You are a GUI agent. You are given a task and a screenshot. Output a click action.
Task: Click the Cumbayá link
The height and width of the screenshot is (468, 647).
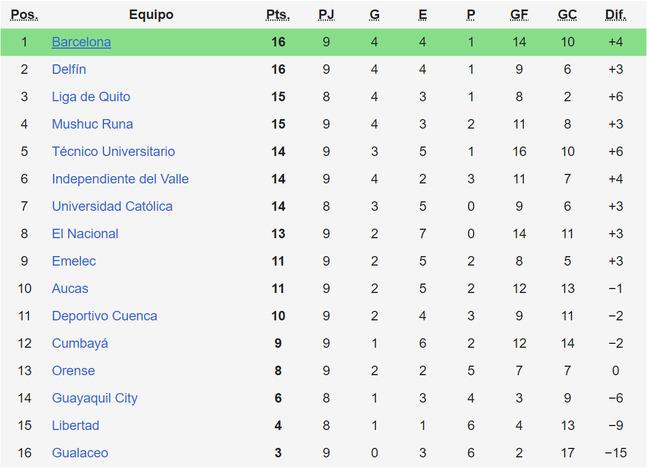pos(79,343)
